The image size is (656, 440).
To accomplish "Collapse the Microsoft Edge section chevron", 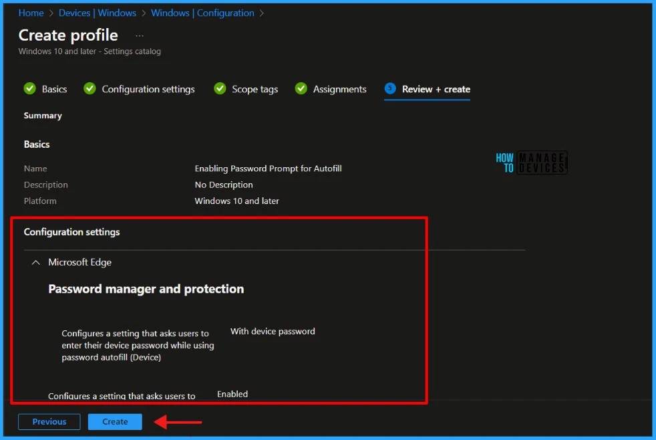I will [x=36, y=263].
